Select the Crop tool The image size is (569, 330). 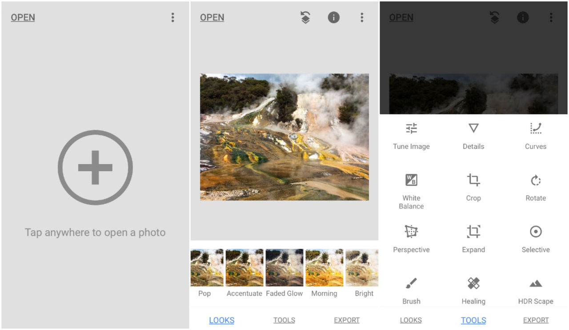[473, 181]
